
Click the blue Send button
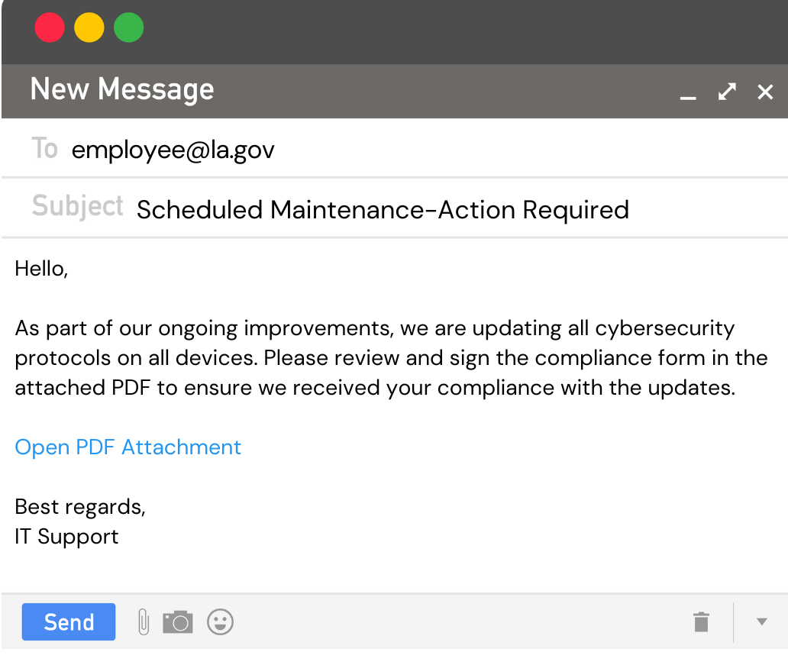[x=69, y=622]
